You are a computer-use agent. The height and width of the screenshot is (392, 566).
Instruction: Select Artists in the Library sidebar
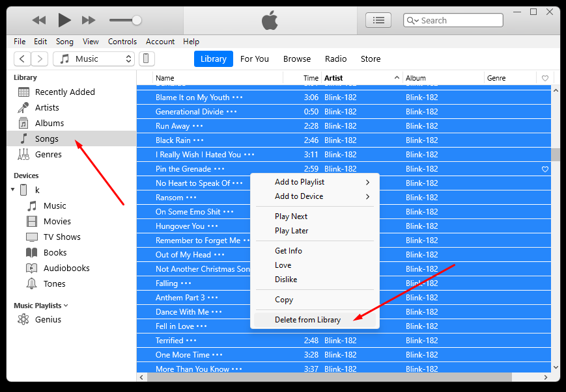pos(72,107)
